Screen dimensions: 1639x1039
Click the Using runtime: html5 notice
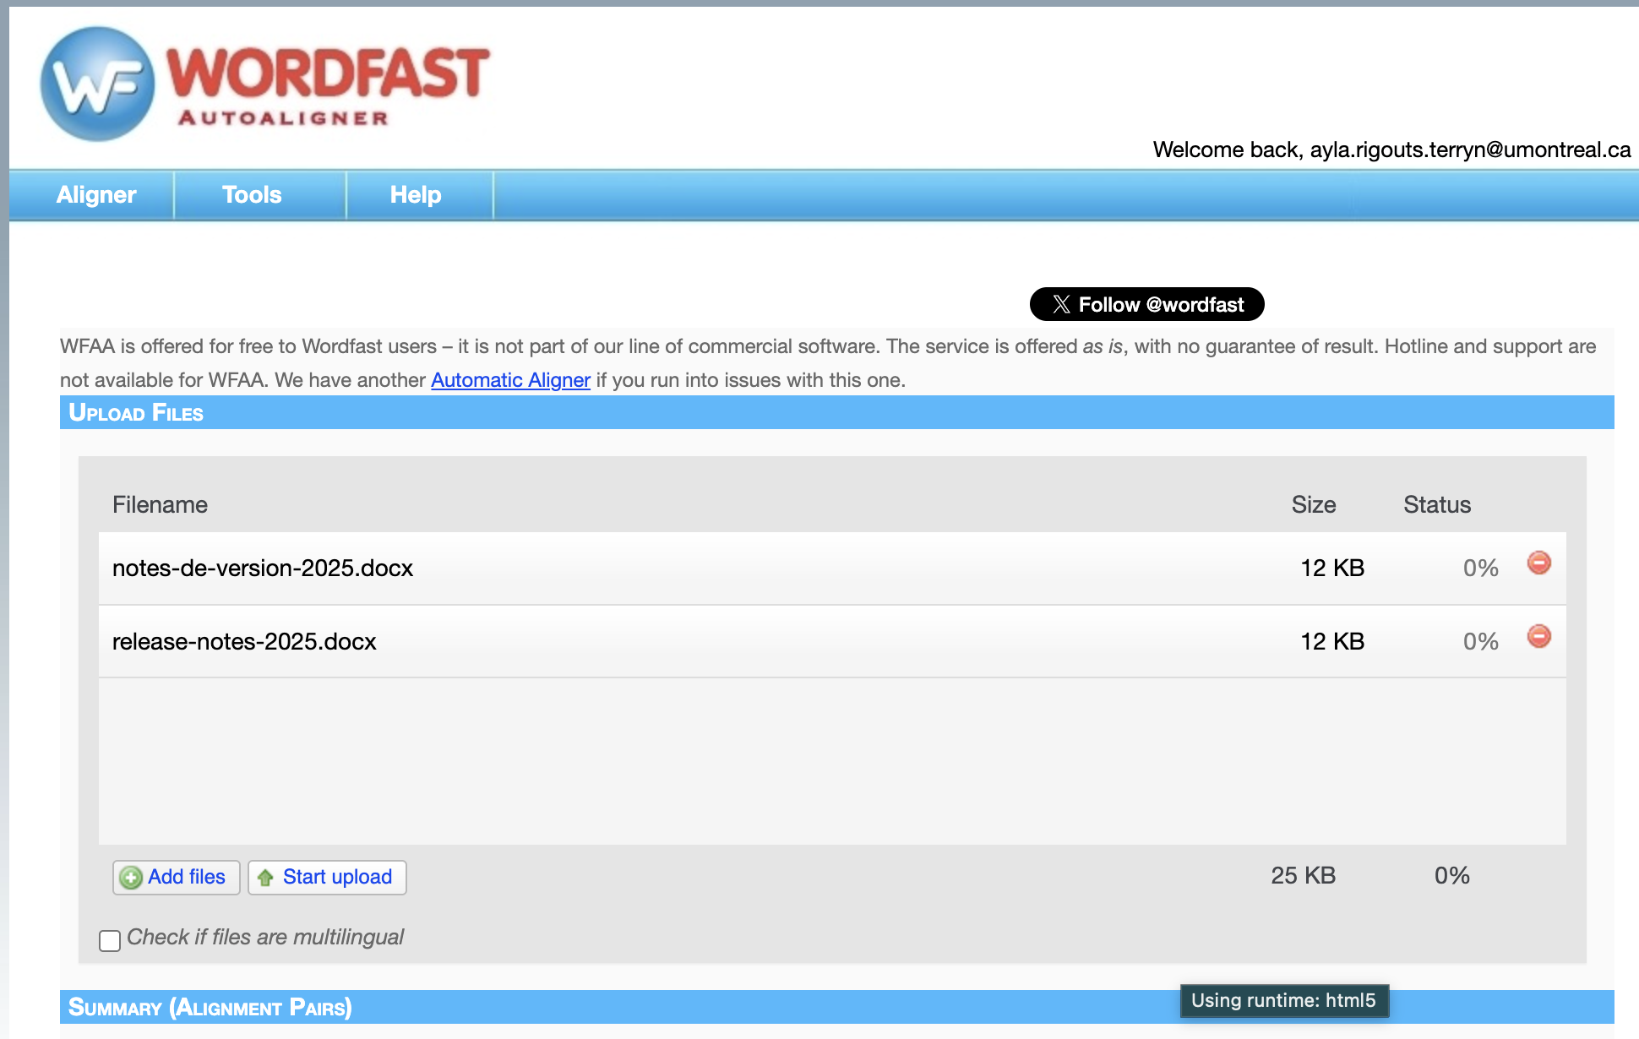pyautogui.click(x=1284, y=1001)
